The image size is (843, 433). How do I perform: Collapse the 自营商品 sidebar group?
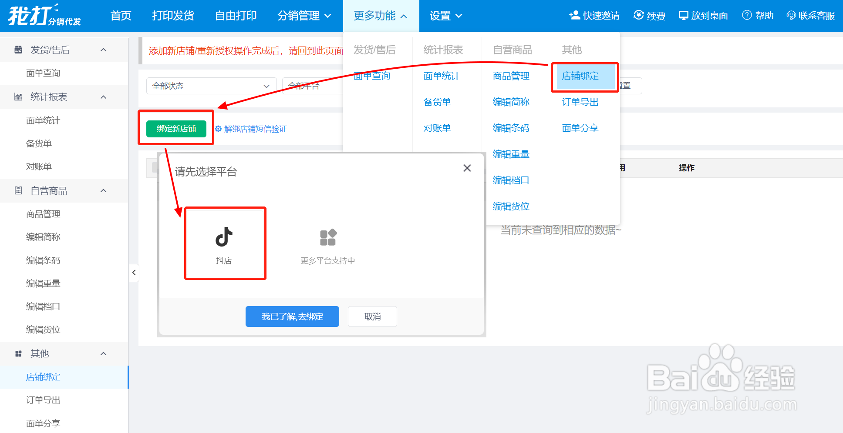(x=103, y=190)
